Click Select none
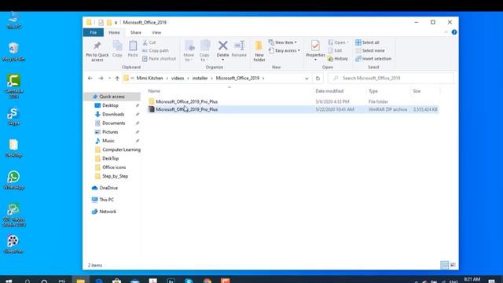Image resolution: width=503 pixels, height=283 pixels. 370,50
